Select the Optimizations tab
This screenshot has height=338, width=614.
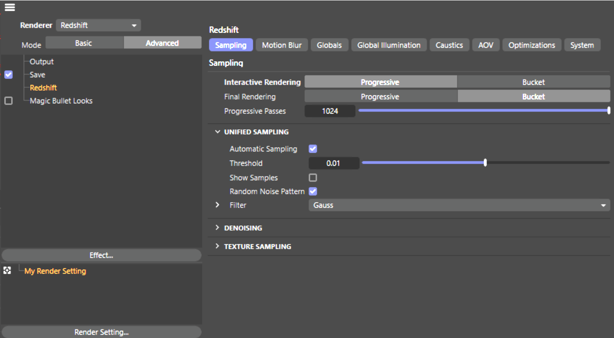(532, 45)
